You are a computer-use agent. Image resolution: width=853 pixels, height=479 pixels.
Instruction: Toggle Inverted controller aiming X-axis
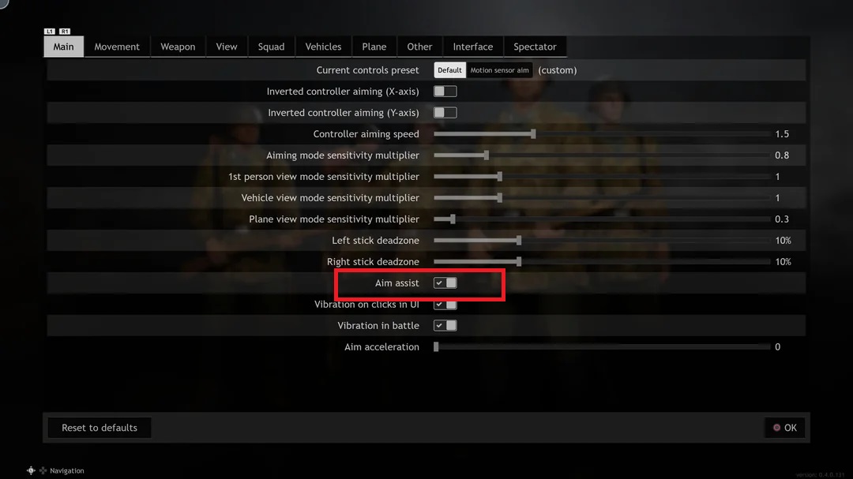tap(445, 92)
